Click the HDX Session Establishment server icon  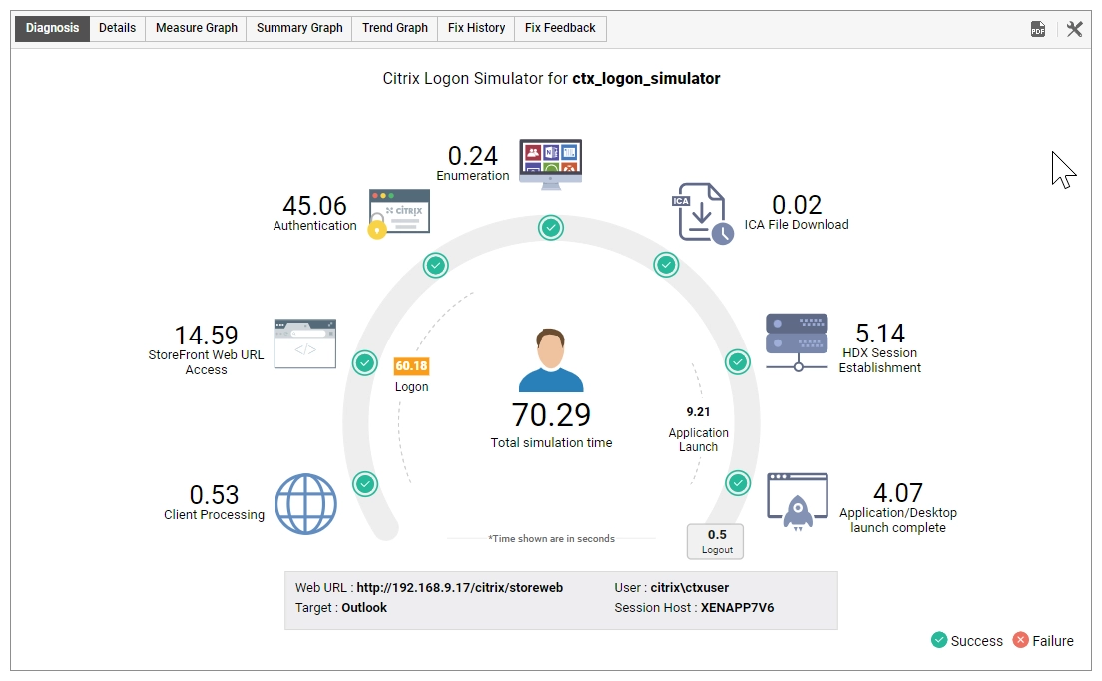(797, 342)
